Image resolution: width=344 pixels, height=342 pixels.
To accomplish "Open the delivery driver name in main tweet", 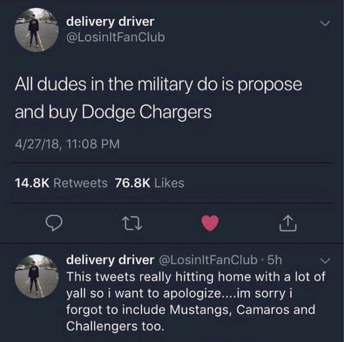I will pyautogui.click(x=110, y=21).
